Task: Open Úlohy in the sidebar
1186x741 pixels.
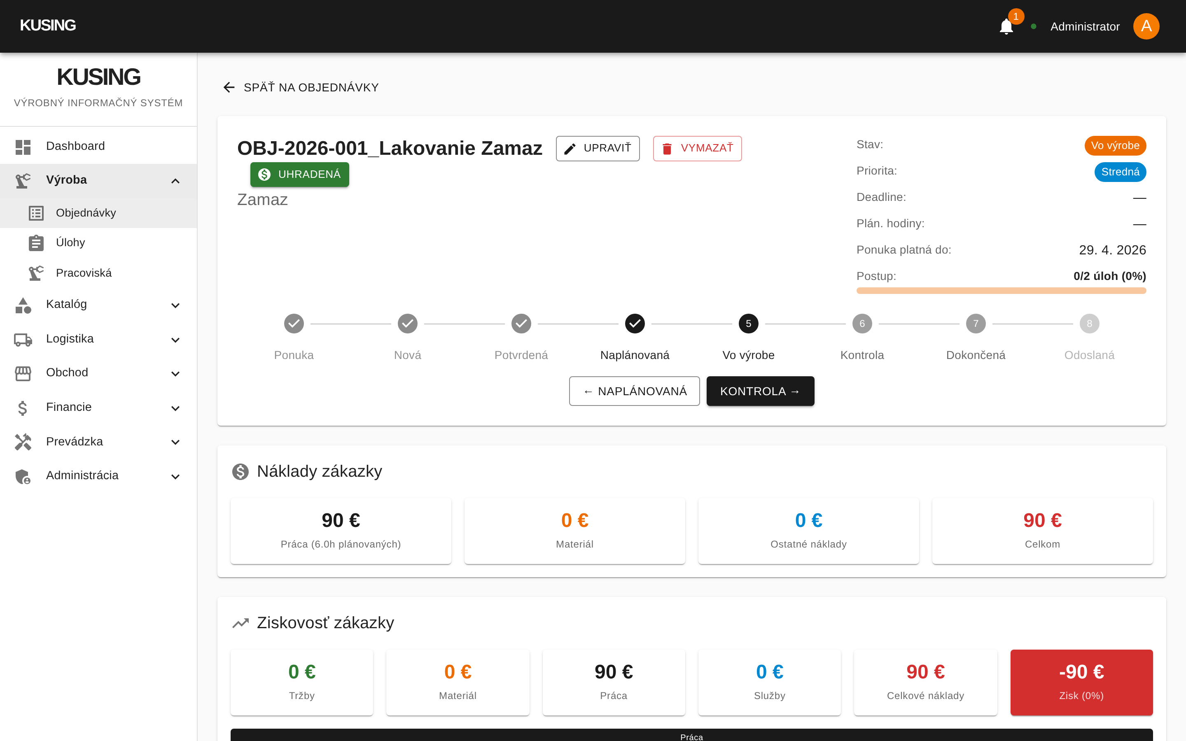Action: pyautogui.click(x=98, y=243)
